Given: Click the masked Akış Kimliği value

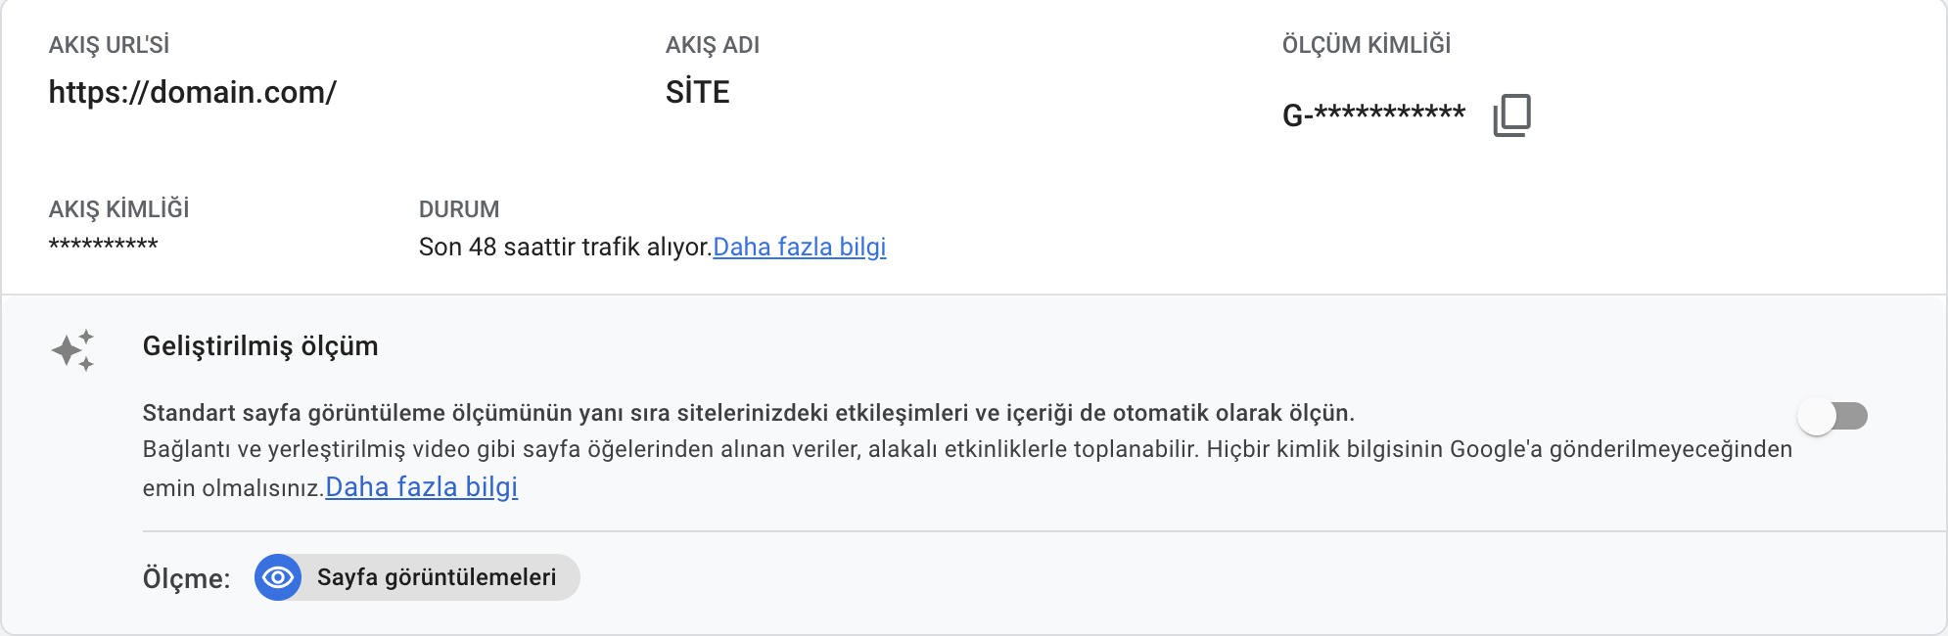Looking at the screenshot, I should pyautogui.click(x=103, y=243).
